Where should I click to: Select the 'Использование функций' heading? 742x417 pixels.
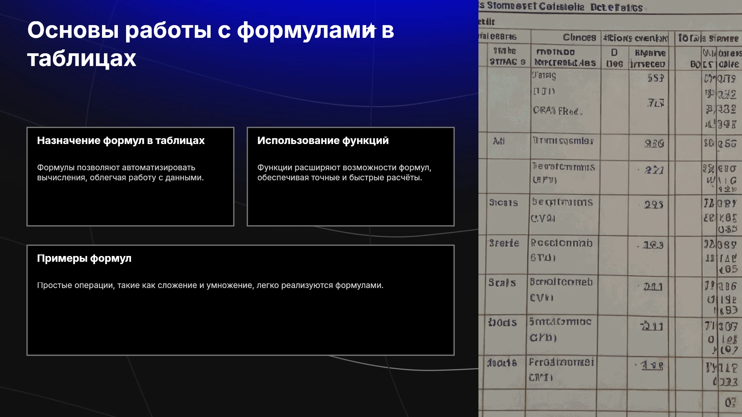click(x=323, y=141)
